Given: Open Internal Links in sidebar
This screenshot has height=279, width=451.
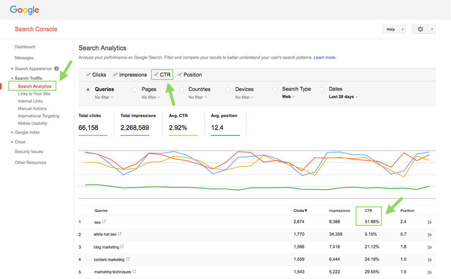Looking at the screenshot, I should pos(30,101).
